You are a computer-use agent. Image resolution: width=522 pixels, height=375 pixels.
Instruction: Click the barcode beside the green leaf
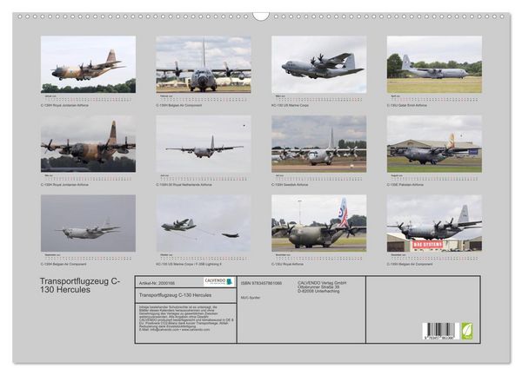pyautogui.click(x=441, y=331)
